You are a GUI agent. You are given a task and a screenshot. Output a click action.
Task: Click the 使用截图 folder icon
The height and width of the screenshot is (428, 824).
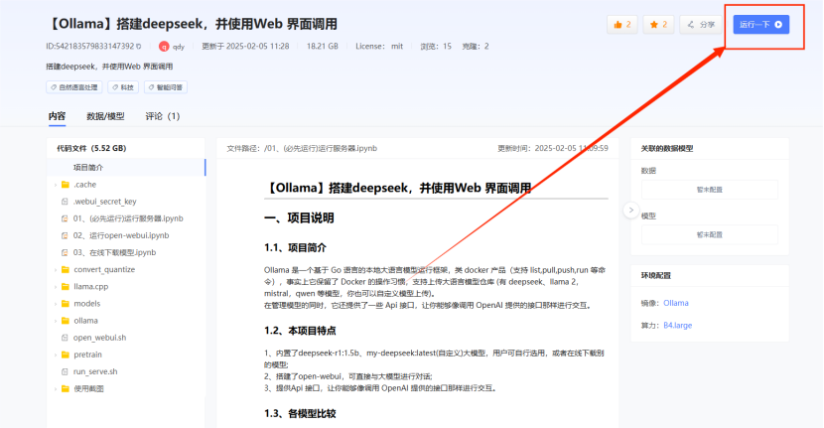click(66, 388)
